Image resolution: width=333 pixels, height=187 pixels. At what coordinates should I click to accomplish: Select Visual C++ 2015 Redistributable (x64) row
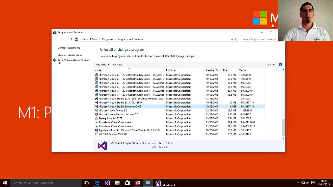(179, 91)
